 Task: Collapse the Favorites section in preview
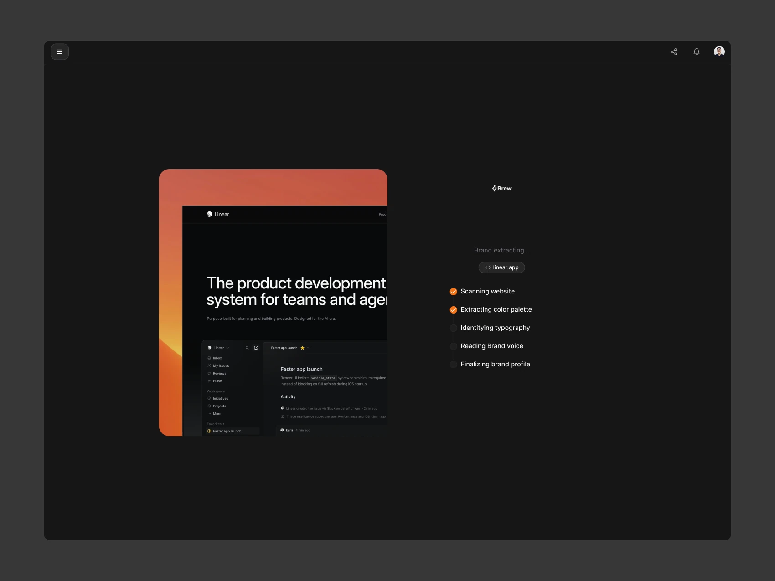[x=216, y=424]
